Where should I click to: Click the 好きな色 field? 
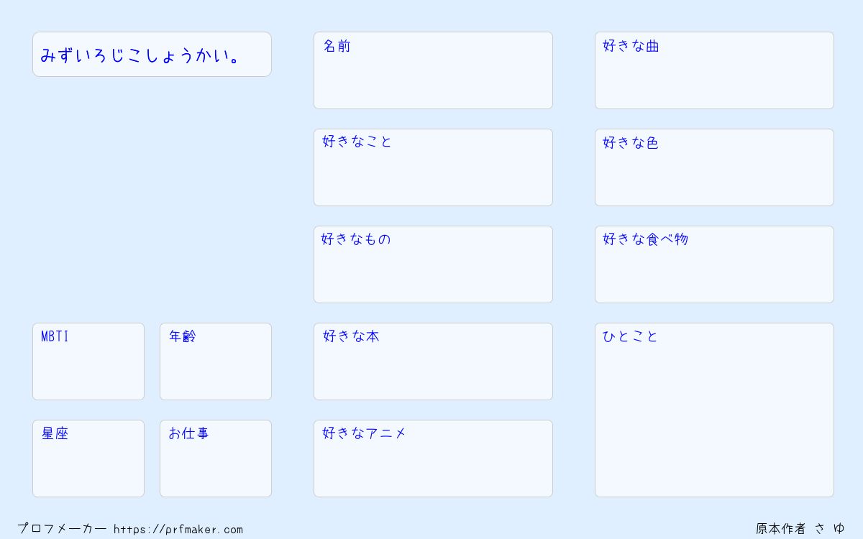click(x=714, y=167)
